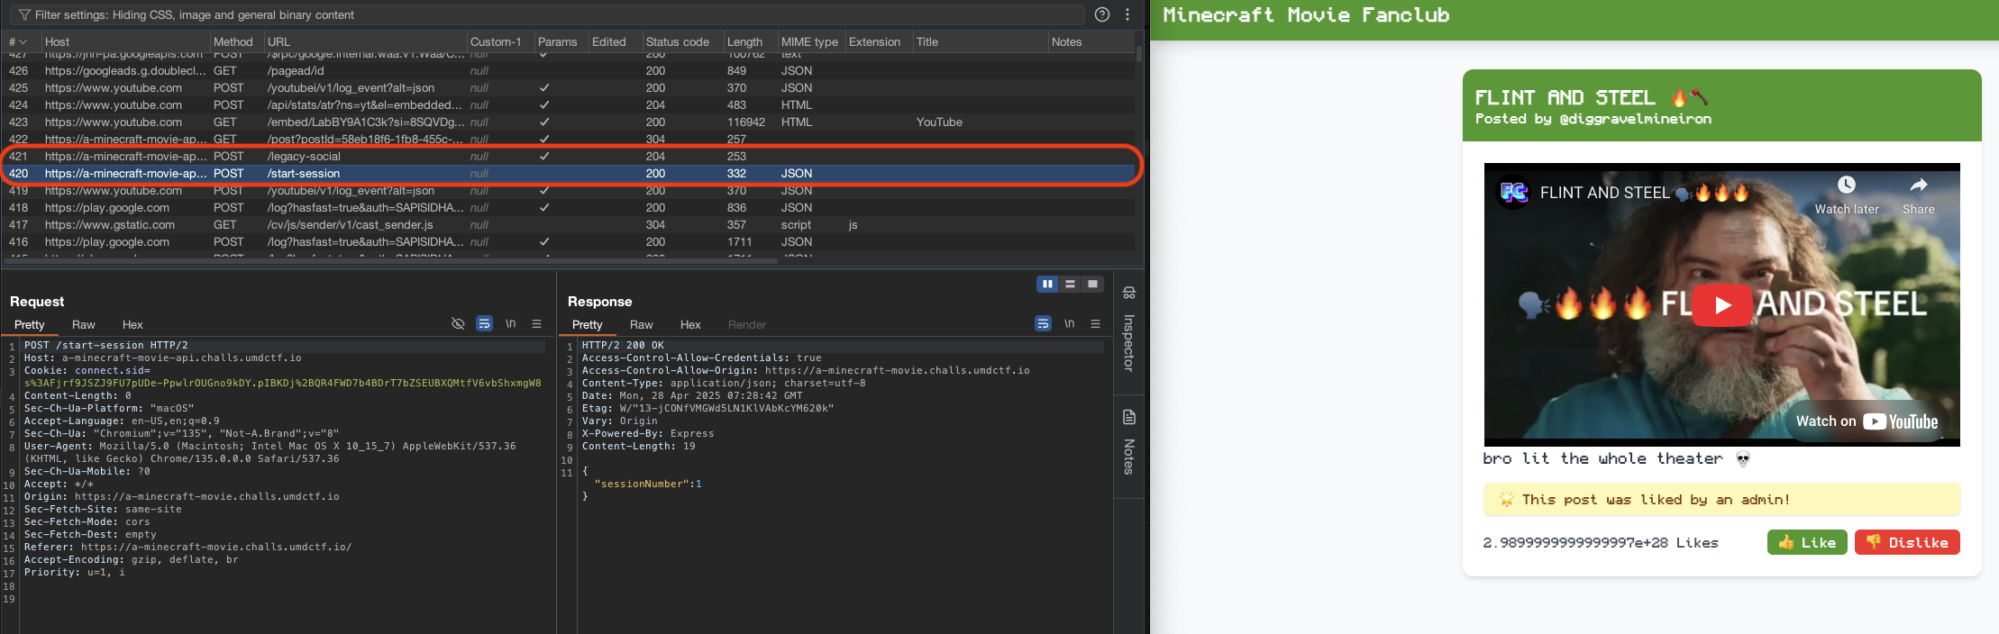The height and width of the screenshot is (634, 1999).
Task: Open Response panel hamburger menu
Action: (x=1095, y=324)
